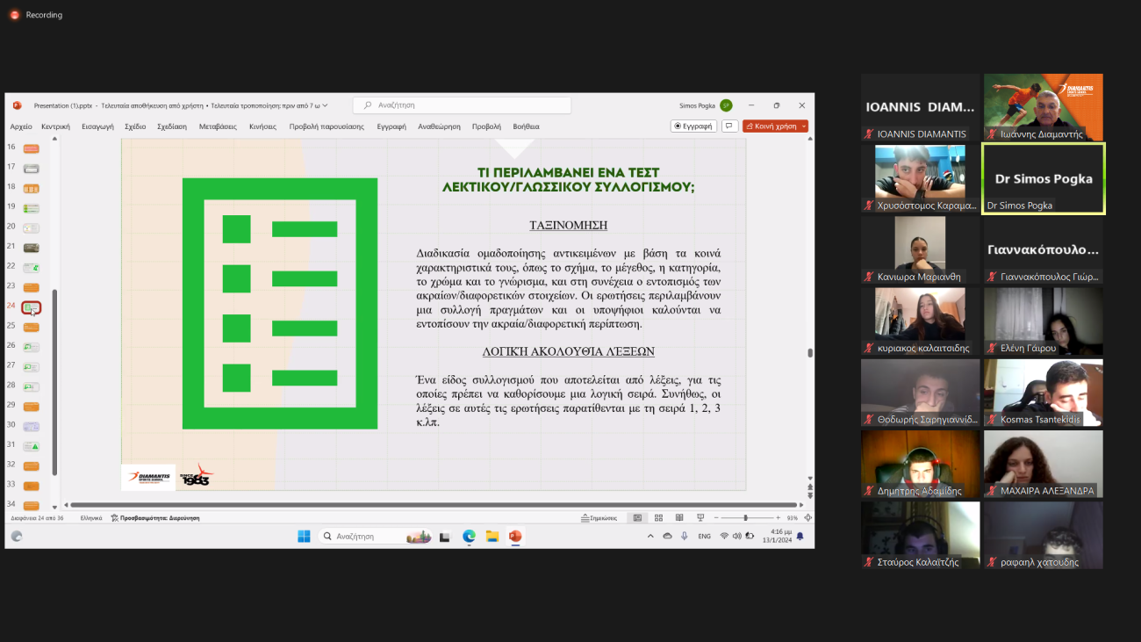Open the Αρχείο menu

[x=21, y=126]
